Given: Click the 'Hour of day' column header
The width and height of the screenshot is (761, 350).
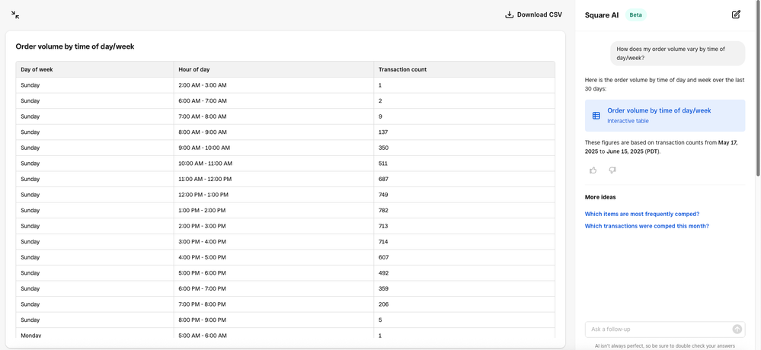Looking at the screenshot, I should [x=194, y=69].
